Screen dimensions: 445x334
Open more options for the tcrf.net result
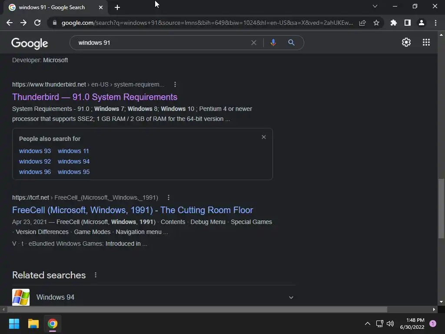coord(169,197)
